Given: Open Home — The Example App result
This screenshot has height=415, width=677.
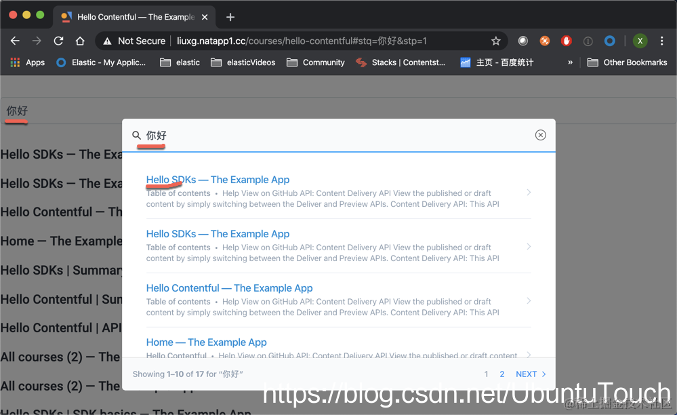Looking at the screenshot, I should [x=207, y=342].
